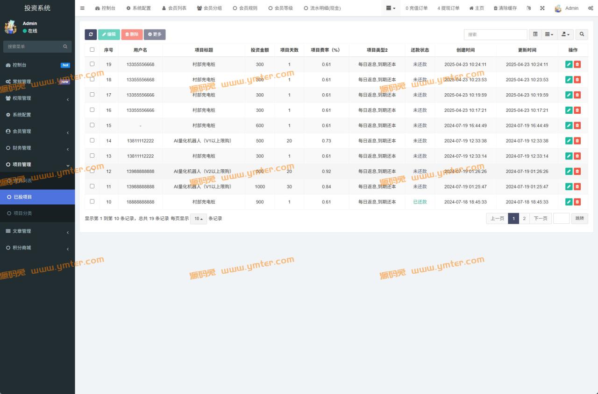Click the delete icon for row 10
This screenshot has height=394, width=598.
[577, 202]
